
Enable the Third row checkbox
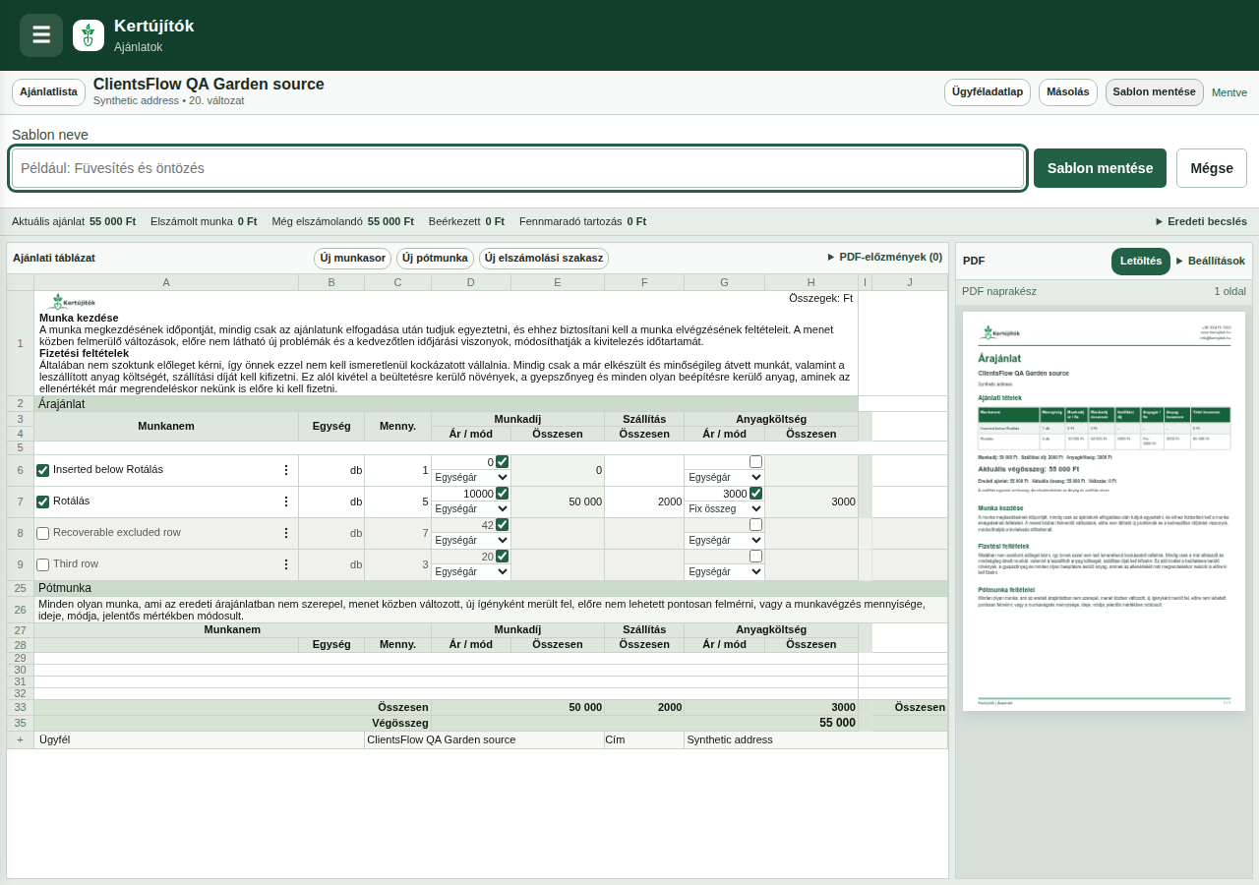pyautogui.click(x=42, y=564)
